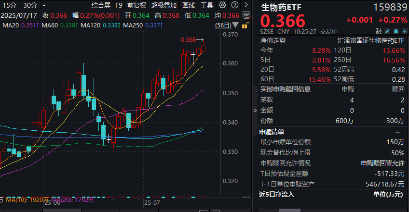Switch to the 15分 timeframe tab
The height and width of the screenshot is (212, 409).
[9, 5]
